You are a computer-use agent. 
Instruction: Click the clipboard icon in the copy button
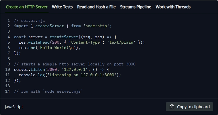pos(172,107)
